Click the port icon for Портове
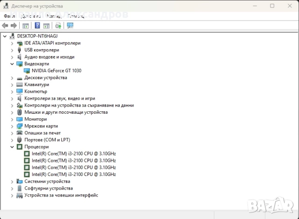This screenshot has height=219, width=299. click(x=19, y=140)
